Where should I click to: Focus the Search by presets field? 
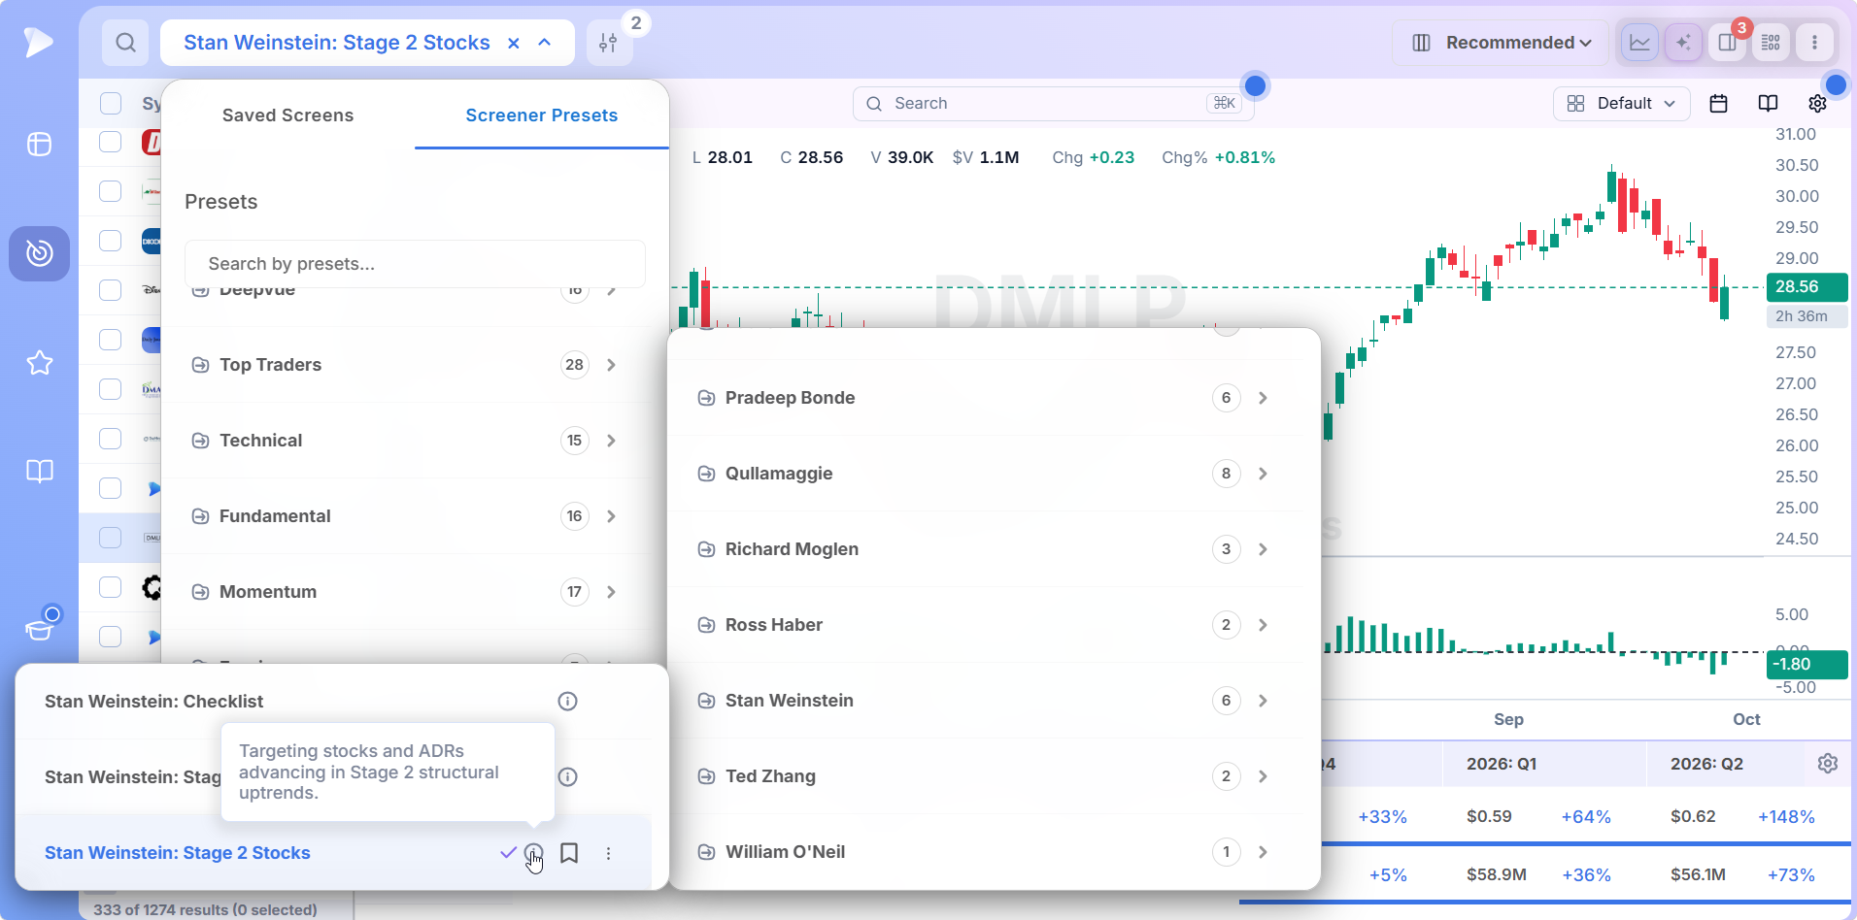(x=415, y=264)
